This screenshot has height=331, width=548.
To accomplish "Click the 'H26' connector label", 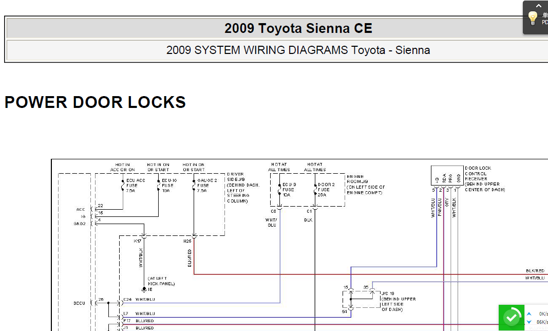I will pyautogui.click(x=187, y=241).
